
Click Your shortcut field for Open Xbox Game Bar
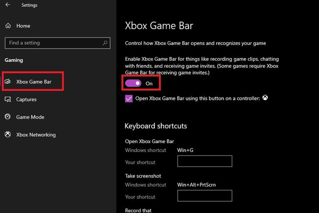pyautogui.click(x=205, y=161)
